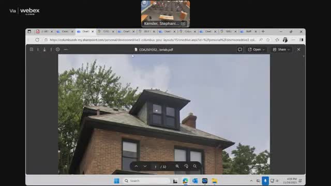331x186 pixels.
Task: Open the Share dropdown button
Action: click(x=281, y=50)
